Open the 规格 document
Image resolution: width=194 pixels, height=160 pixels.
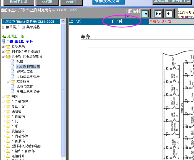tap(20, 61)
